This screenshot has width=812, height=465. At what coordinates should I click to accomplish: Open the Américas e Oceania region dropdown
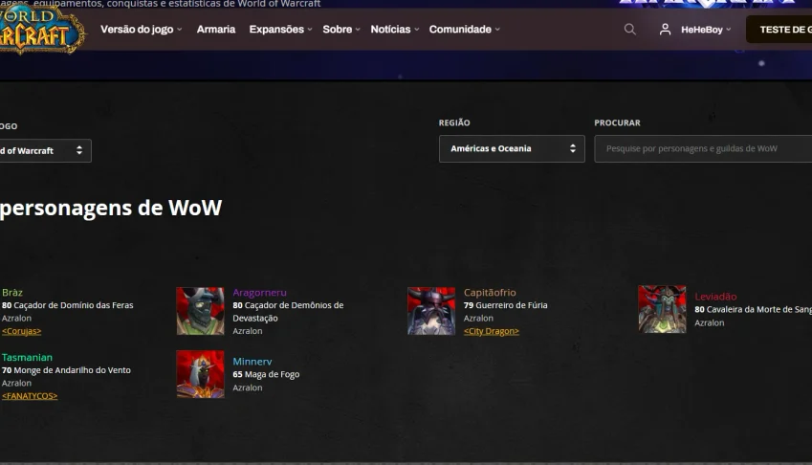(x=512, y=148)
